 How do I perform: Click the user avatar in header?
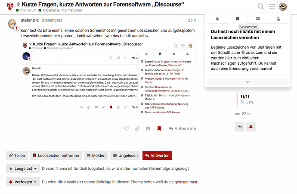coord(283,6)
